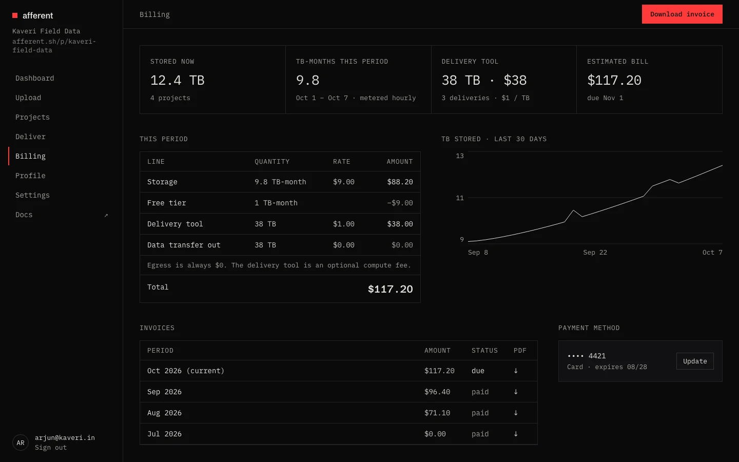The width and height of the screenshot is (739, 462).
Task: Click the AR user avatar
Action: [x=21, y=442]
